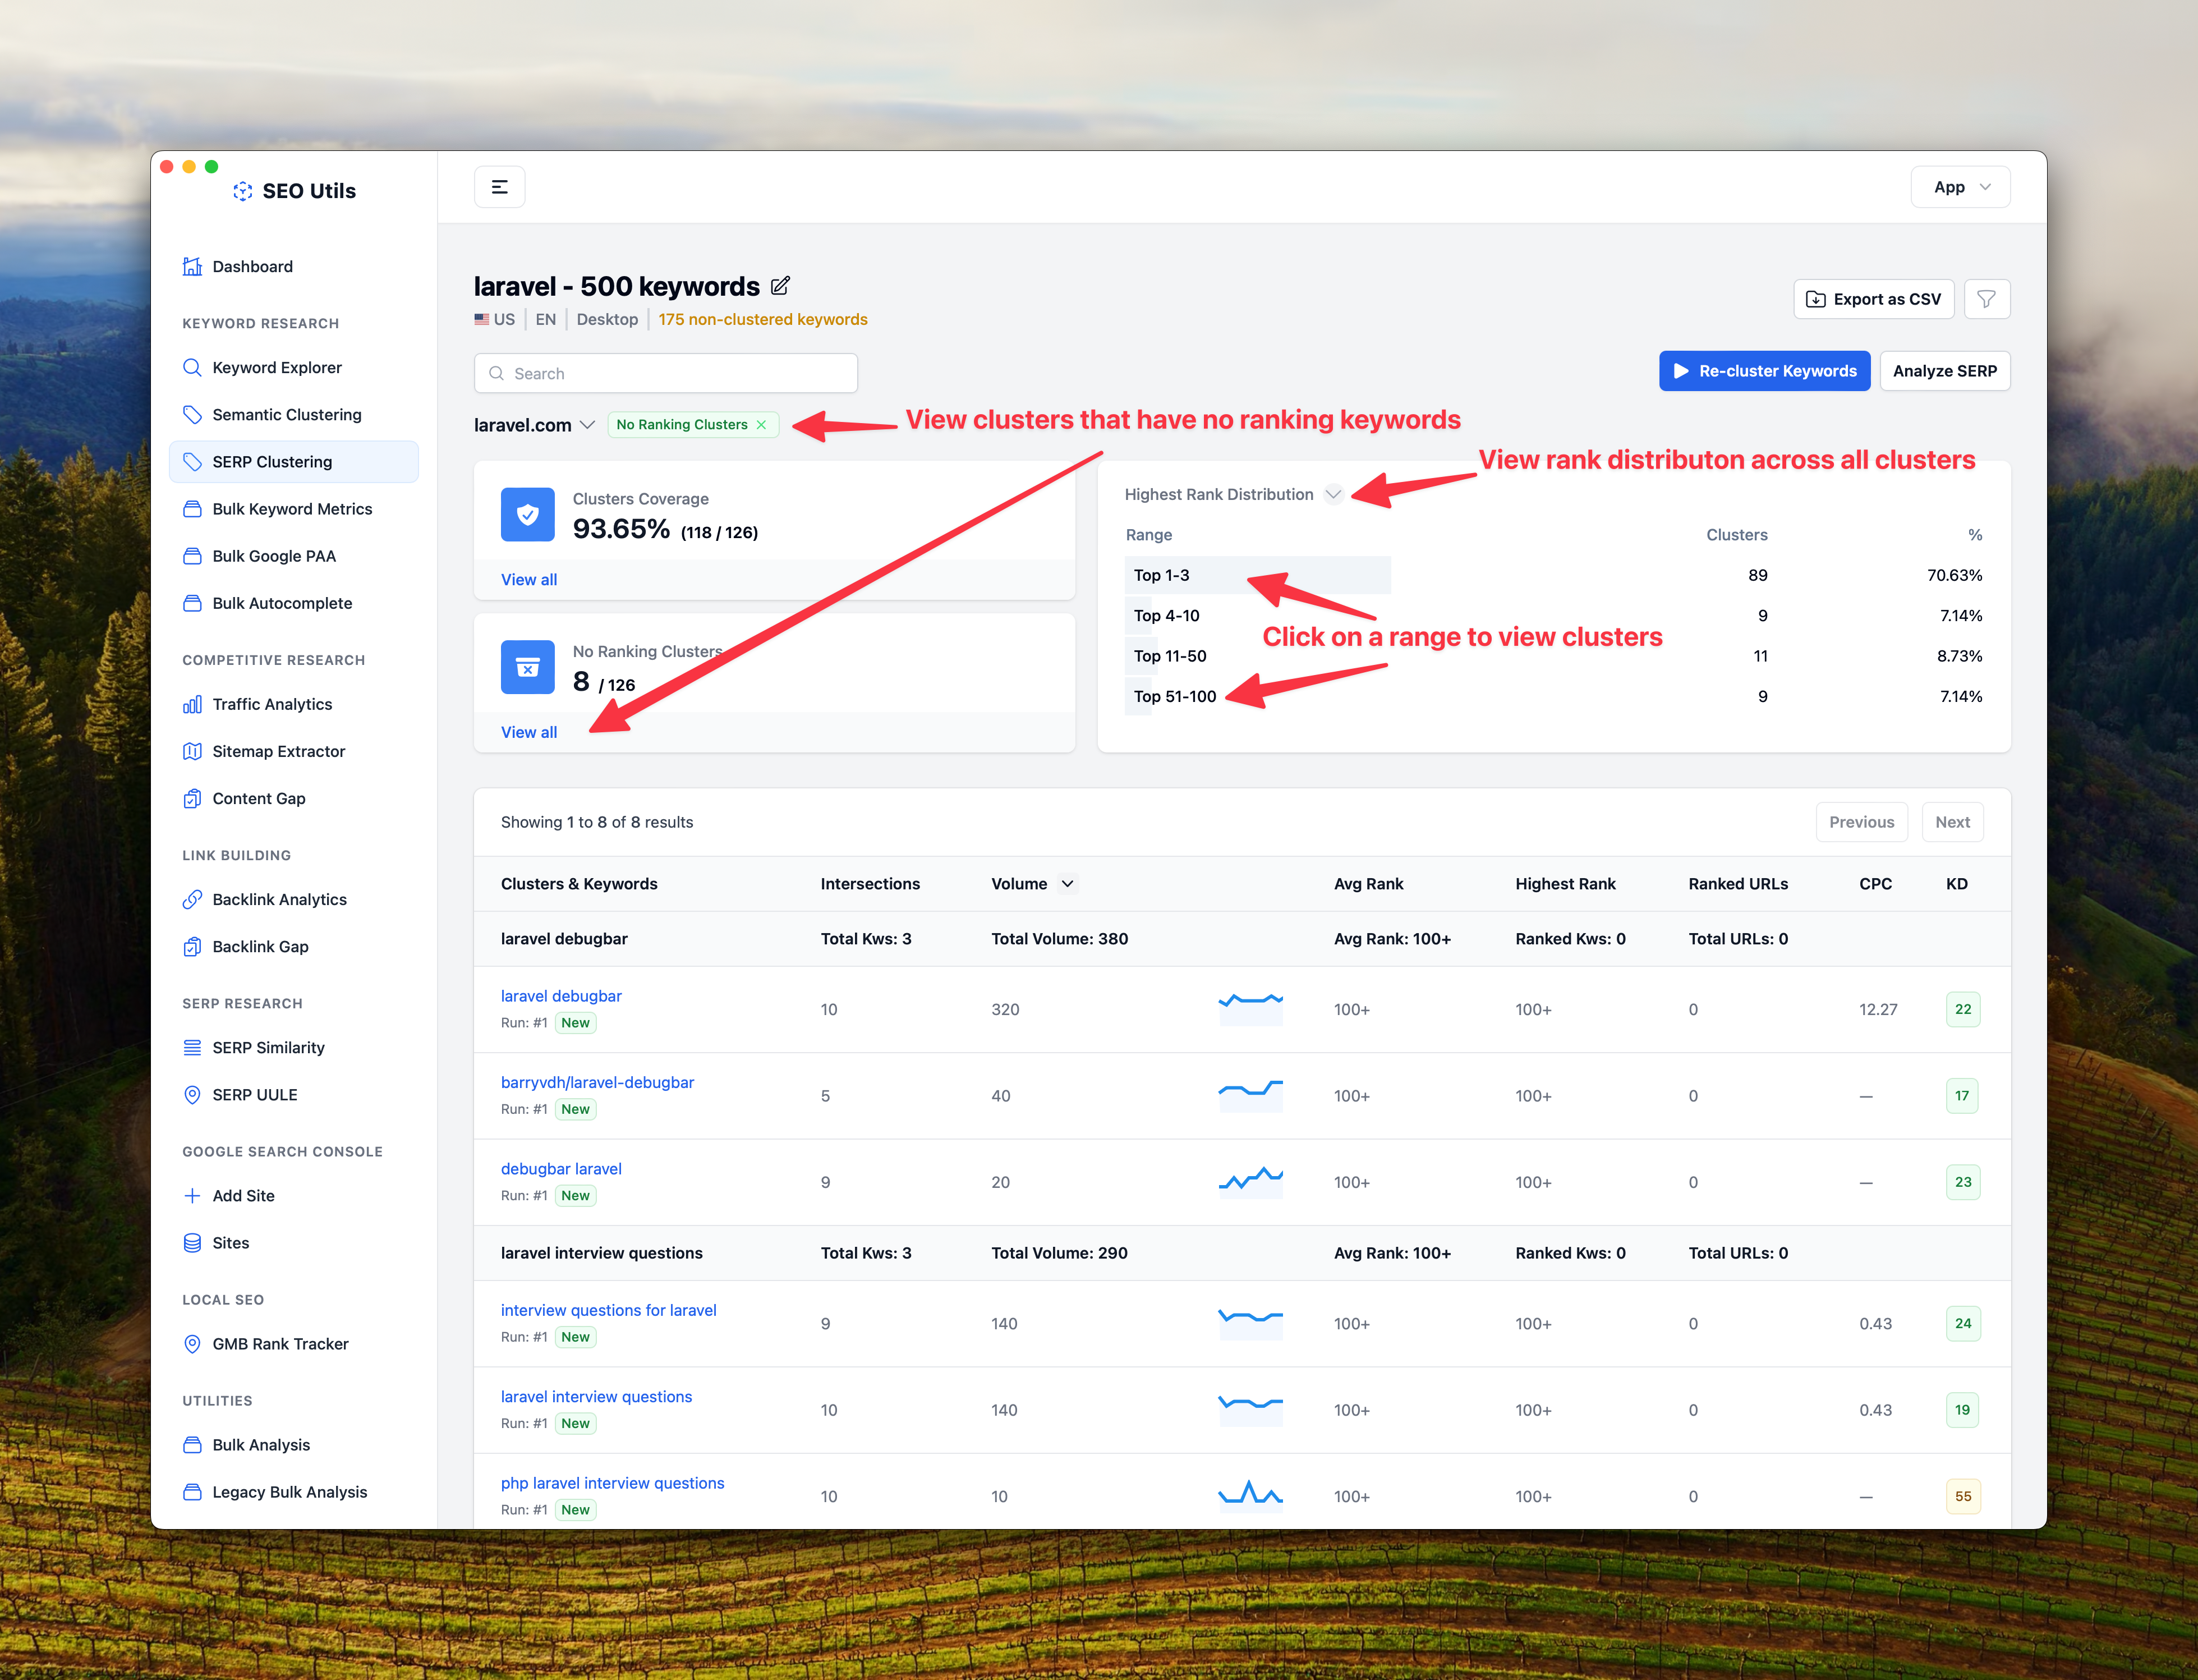The height and width of the screenshot is (1680, 2198).
Task: Click the edit pencil icon beside the title
Action: point(781,286)
